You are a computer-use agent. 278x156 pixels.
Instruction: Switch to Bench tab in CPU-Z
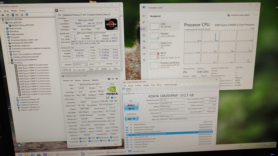(100, 15)
